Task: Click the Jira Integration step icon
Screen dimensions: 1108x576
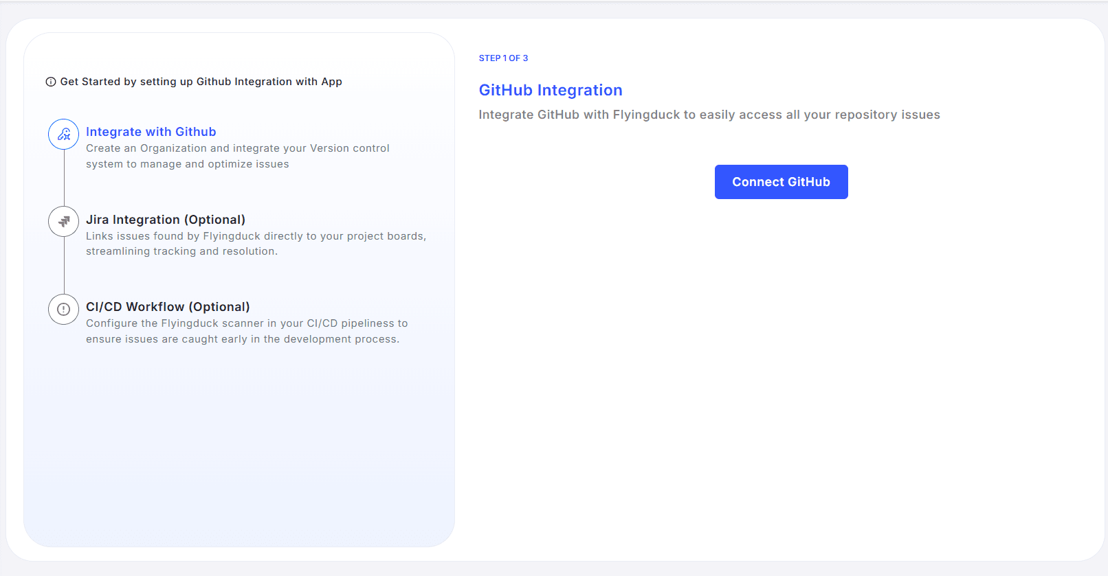Action: pos(64,222)
